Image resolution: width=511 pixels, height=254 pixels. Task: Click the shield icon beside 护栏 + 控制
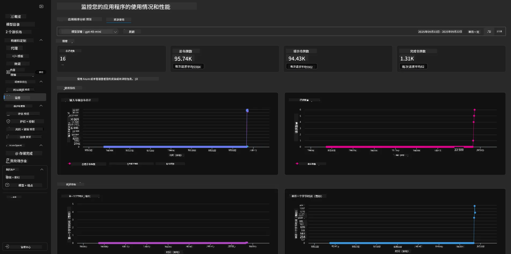point(8,121)
